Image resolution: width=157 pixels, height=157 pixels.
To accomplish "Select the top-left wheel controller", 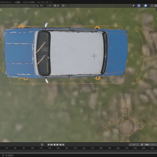I will 21,26.
